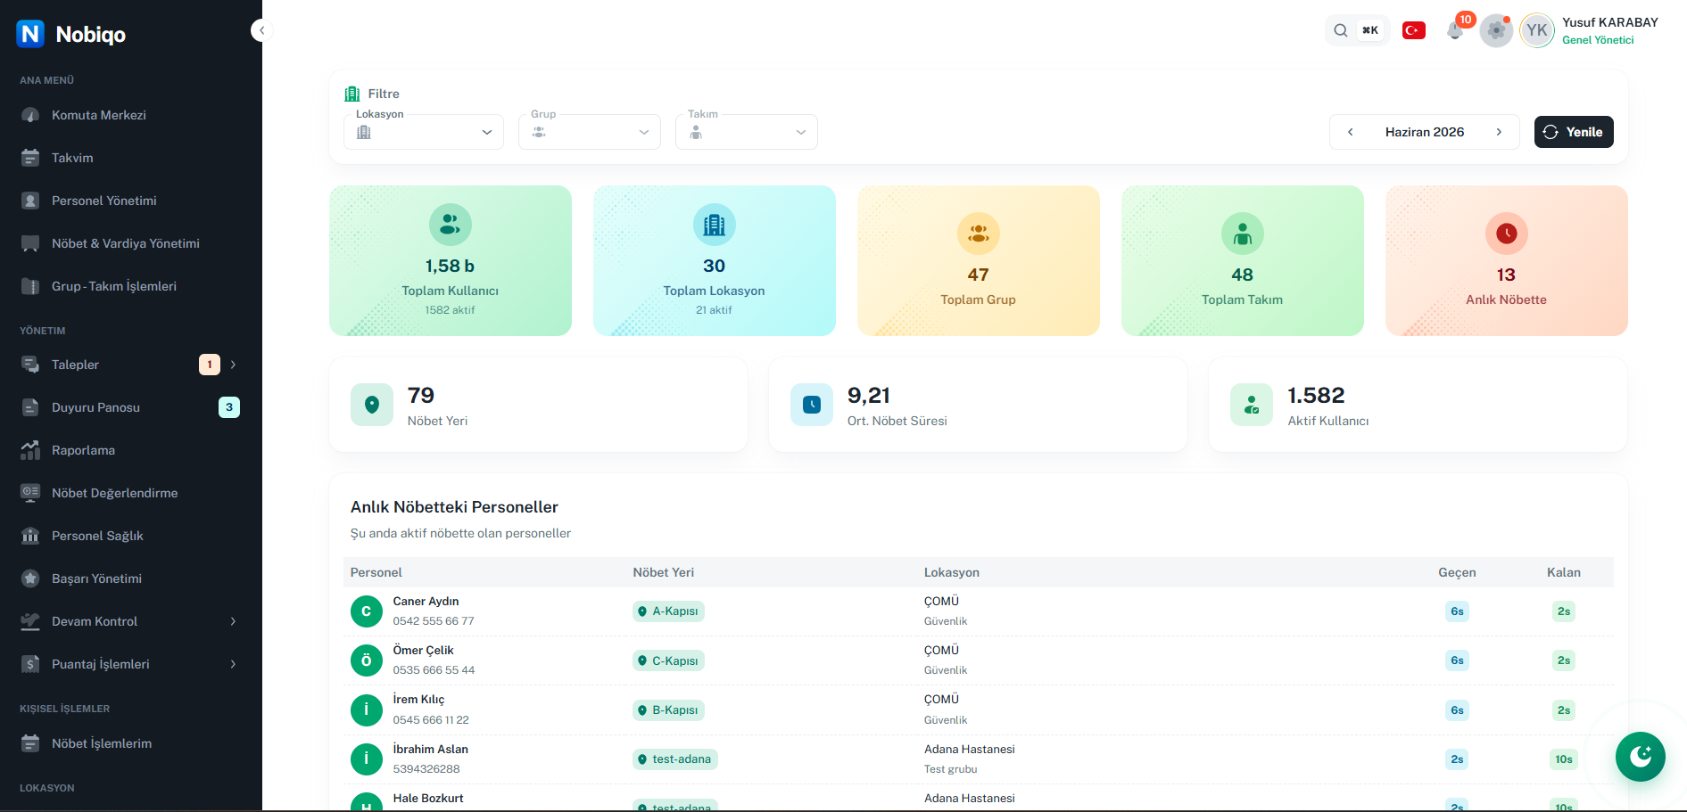The image size is (1687, 812).
Task: Click the Toplam Kullanıcı users icon
Action: (451, 225)
